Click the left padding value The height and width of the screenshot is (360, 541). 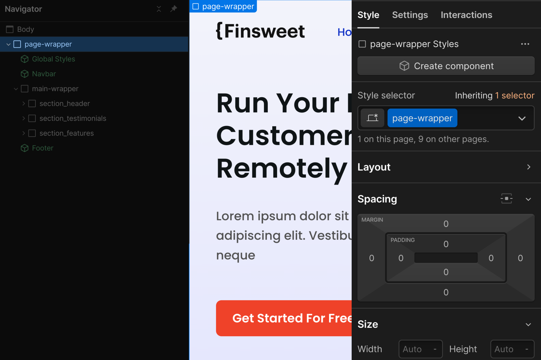(401, 258)
